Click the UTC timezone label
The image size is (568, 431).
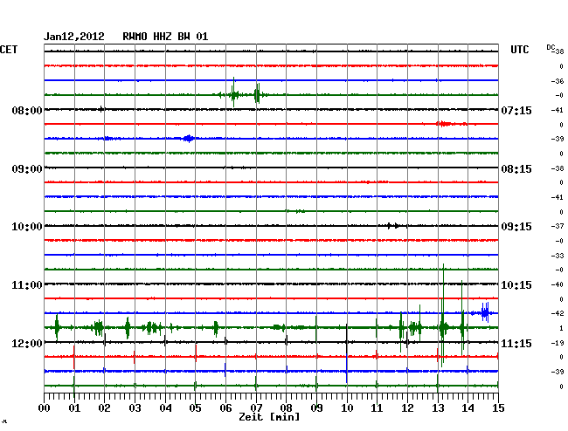pos(519,50)
